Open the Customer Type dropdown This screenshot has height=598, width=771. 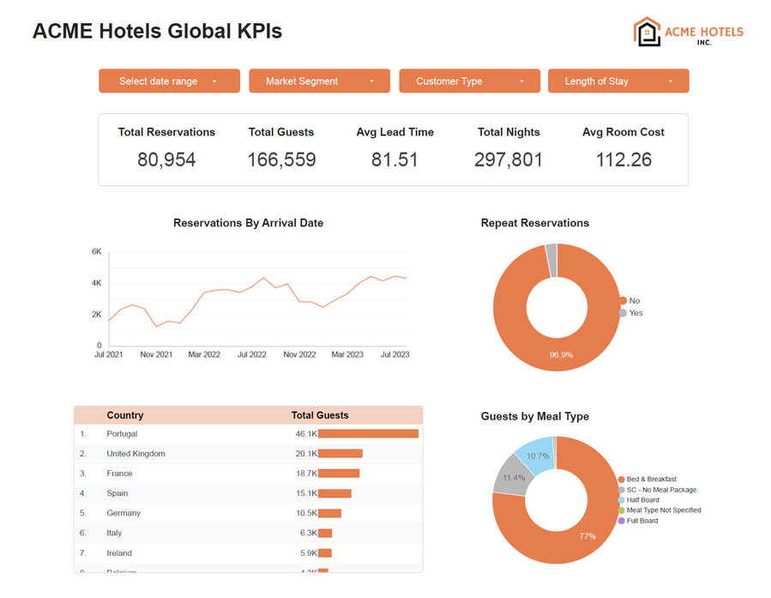click(x=469, y=82)
